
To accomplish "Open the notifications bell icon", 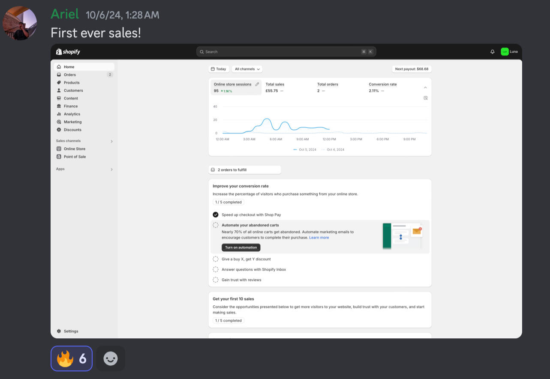I will (493, 52).
